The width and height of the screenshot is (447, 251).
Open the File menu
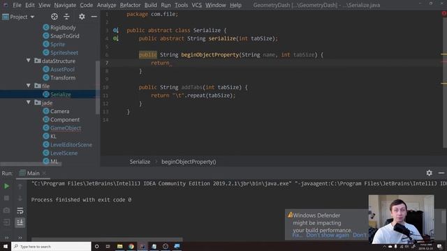(x=17, y=5)
